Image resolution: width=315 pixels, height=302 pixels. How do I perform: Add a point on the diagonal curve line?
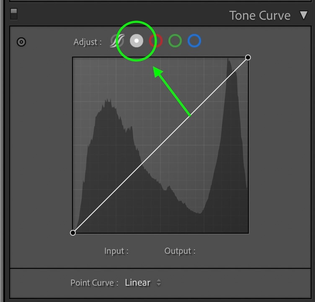pyautogui.click(x=160, y=145)
